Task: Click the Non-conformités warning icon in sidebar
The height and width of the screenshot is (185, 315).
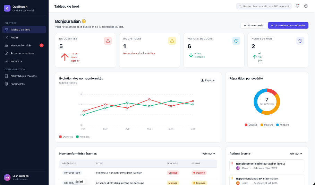Action: coord(7,45)
